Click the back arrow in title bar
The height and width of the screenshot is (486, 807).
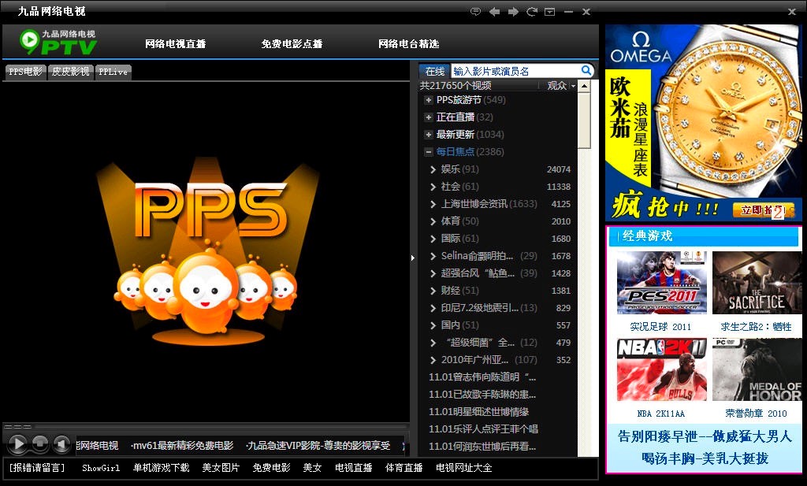pyautogui.click(x=494, y=11)
